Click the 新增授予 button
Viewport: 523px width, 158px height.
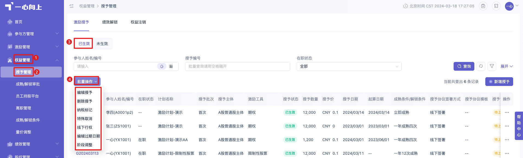[499, 82]
